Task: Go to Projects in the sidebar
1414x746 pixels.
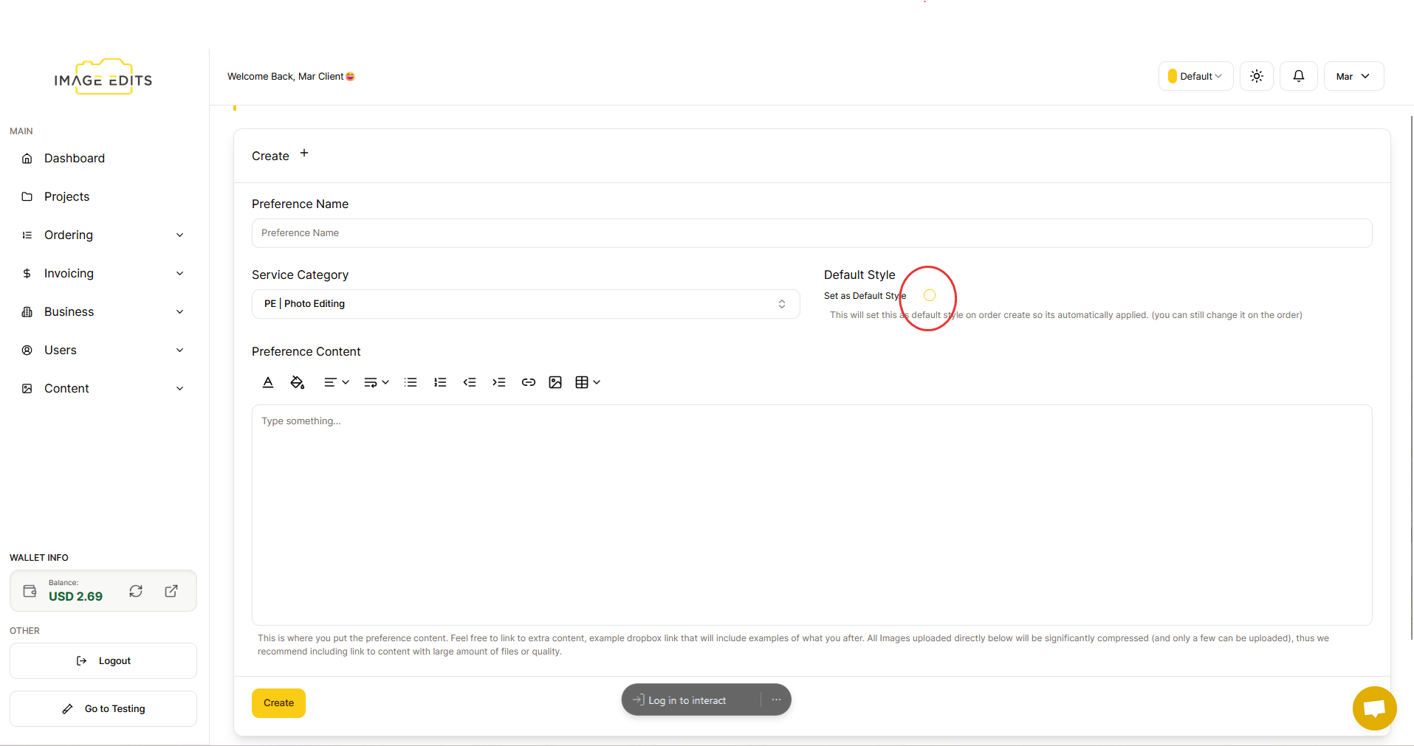Action: tap(66, 196)
